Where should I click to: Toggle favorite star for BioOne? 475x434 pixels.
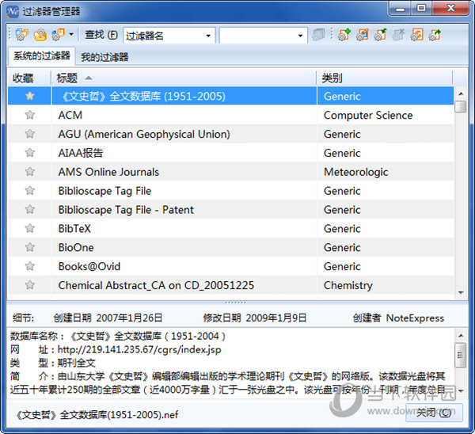[x=30, y=247]
